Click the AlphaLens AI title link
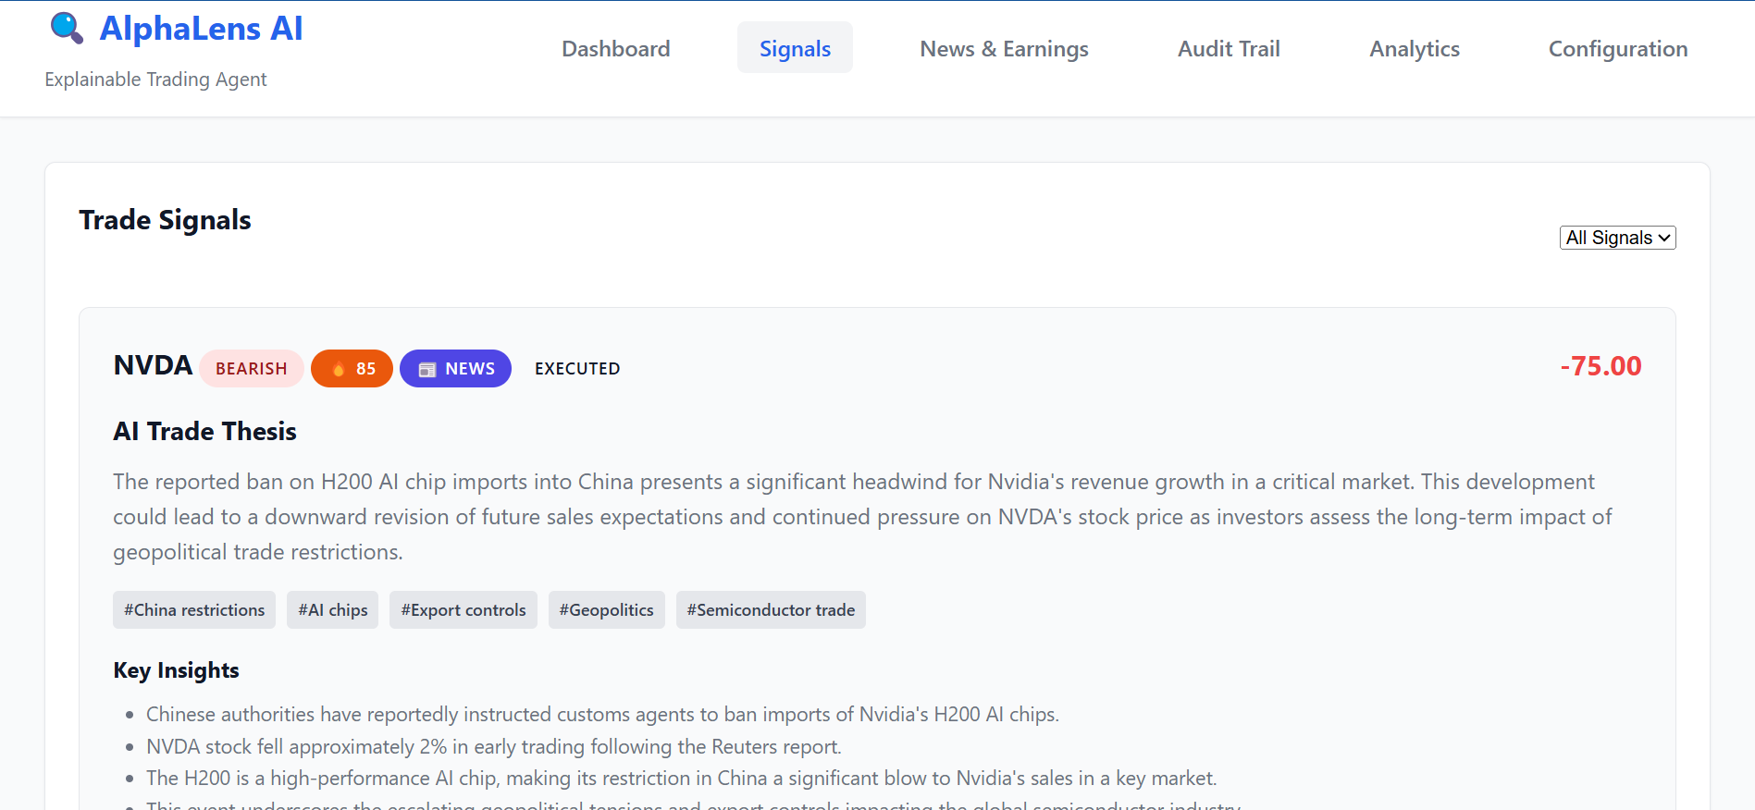The height and width of the screenshot is (810, 1755). (x=201, y=29)
